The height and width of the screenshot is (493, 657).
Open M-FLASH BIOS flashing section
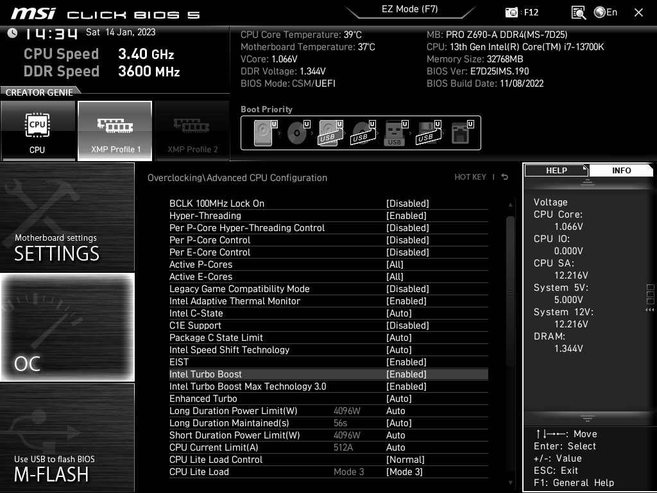(67, 438)
